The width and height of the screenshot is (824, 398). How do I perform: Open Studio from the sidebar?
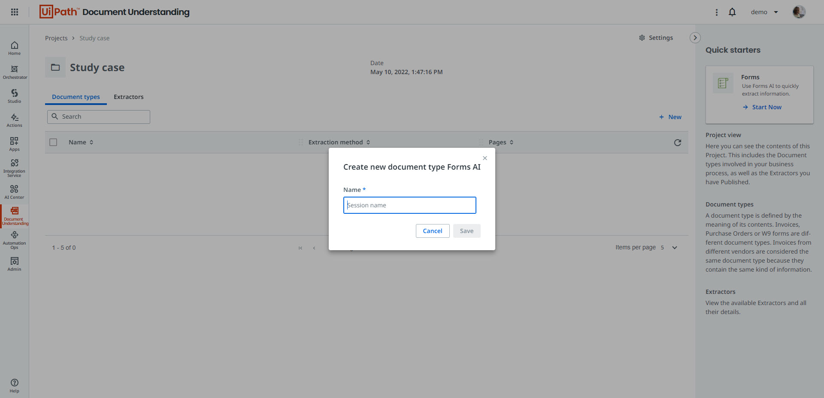tap(14, 96)
